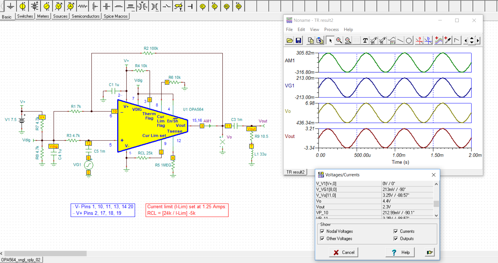Select the ground component icon
This screenshot has height=263, width=498.
[x=10, y=6]
